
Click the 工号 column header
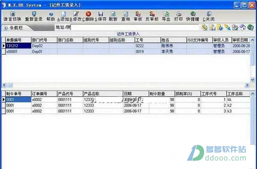[148, 40]
